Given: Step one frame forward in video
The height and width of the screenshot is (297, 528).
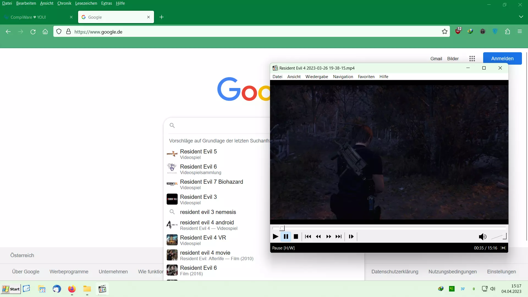Looking at the screenshot, I should 351,237.
